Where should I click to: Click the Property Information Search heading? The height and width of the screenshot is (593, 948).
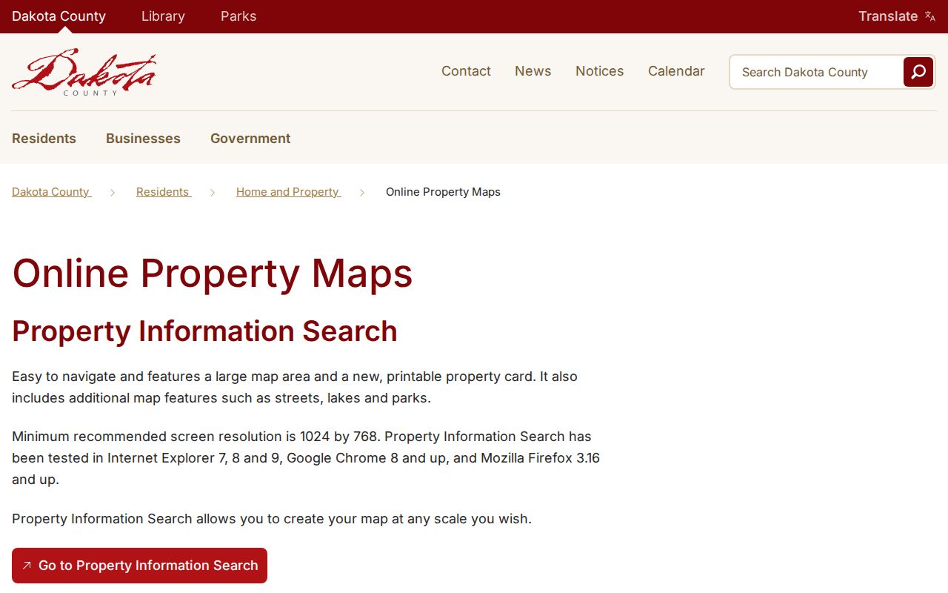(x=204, y=331)
